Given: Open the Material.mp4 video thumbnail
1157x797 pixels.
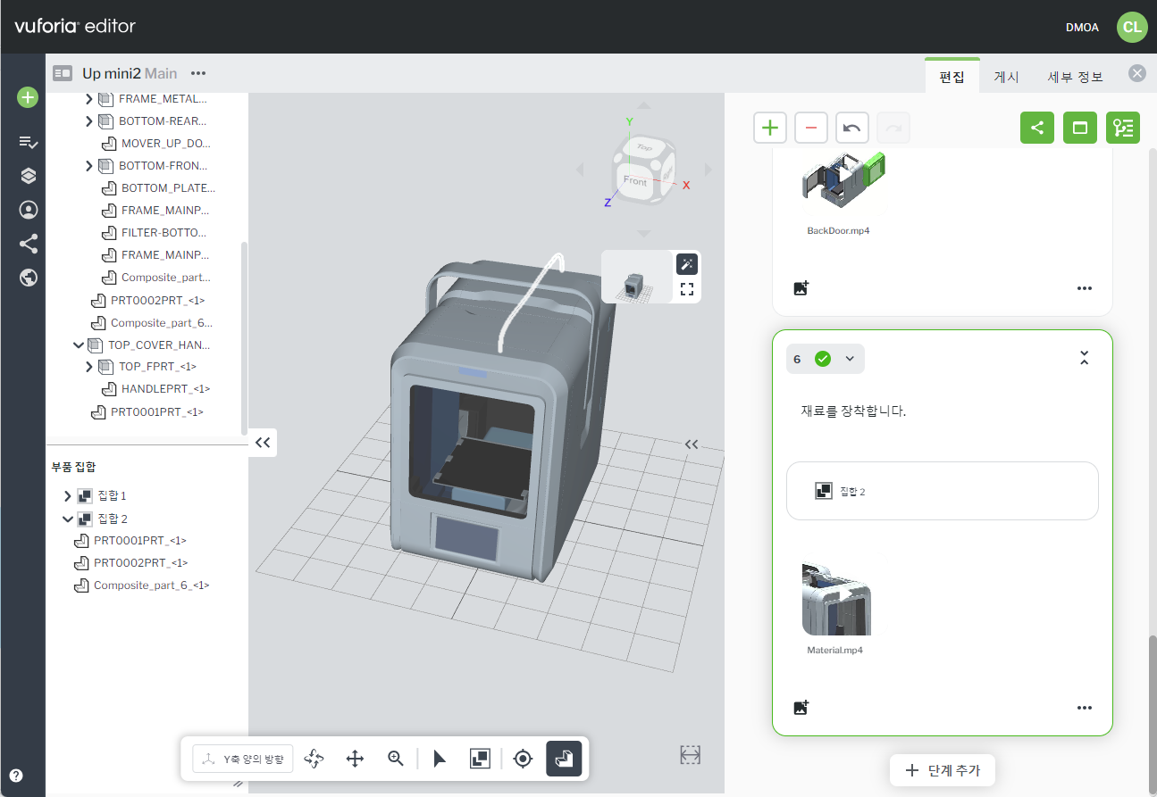Looking at the screenshot, I should point(836,600).
